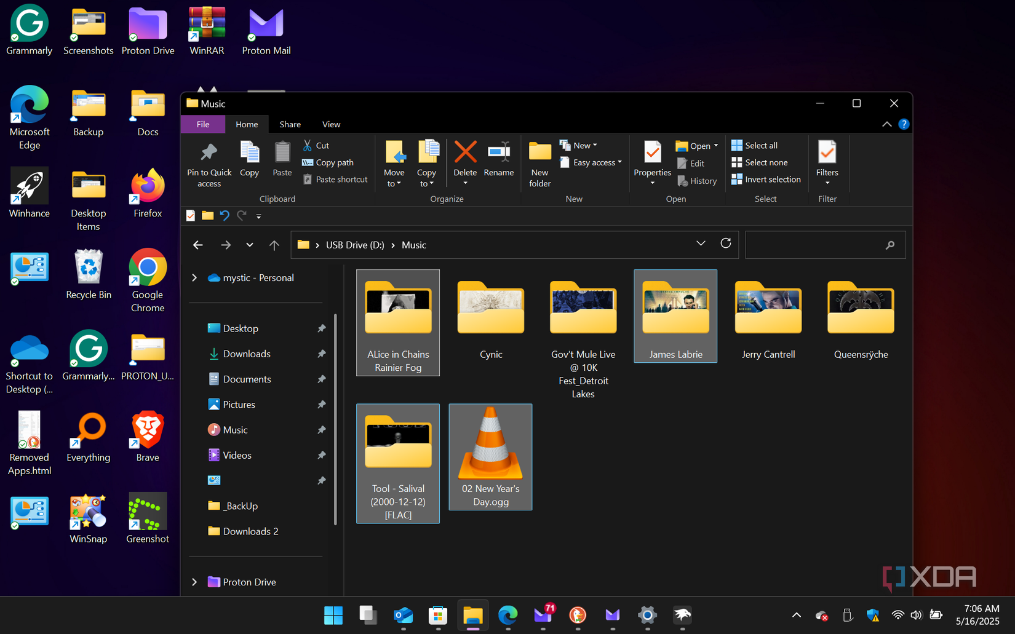Click the Recycle Bin desktop icon
Viewport: 1015px width, 634px height.
pyautogui.click(x=89, y=275)
